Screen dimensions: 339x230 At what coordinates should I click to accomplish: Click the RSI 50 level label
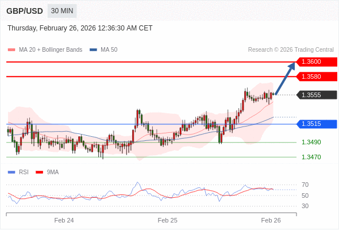click(305, 195)
